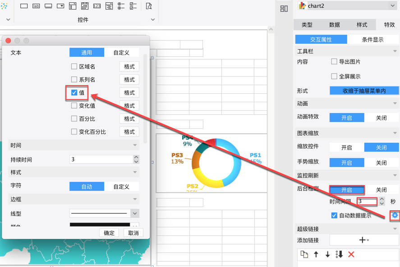Select the 条件显示 sub-tab

372,40
